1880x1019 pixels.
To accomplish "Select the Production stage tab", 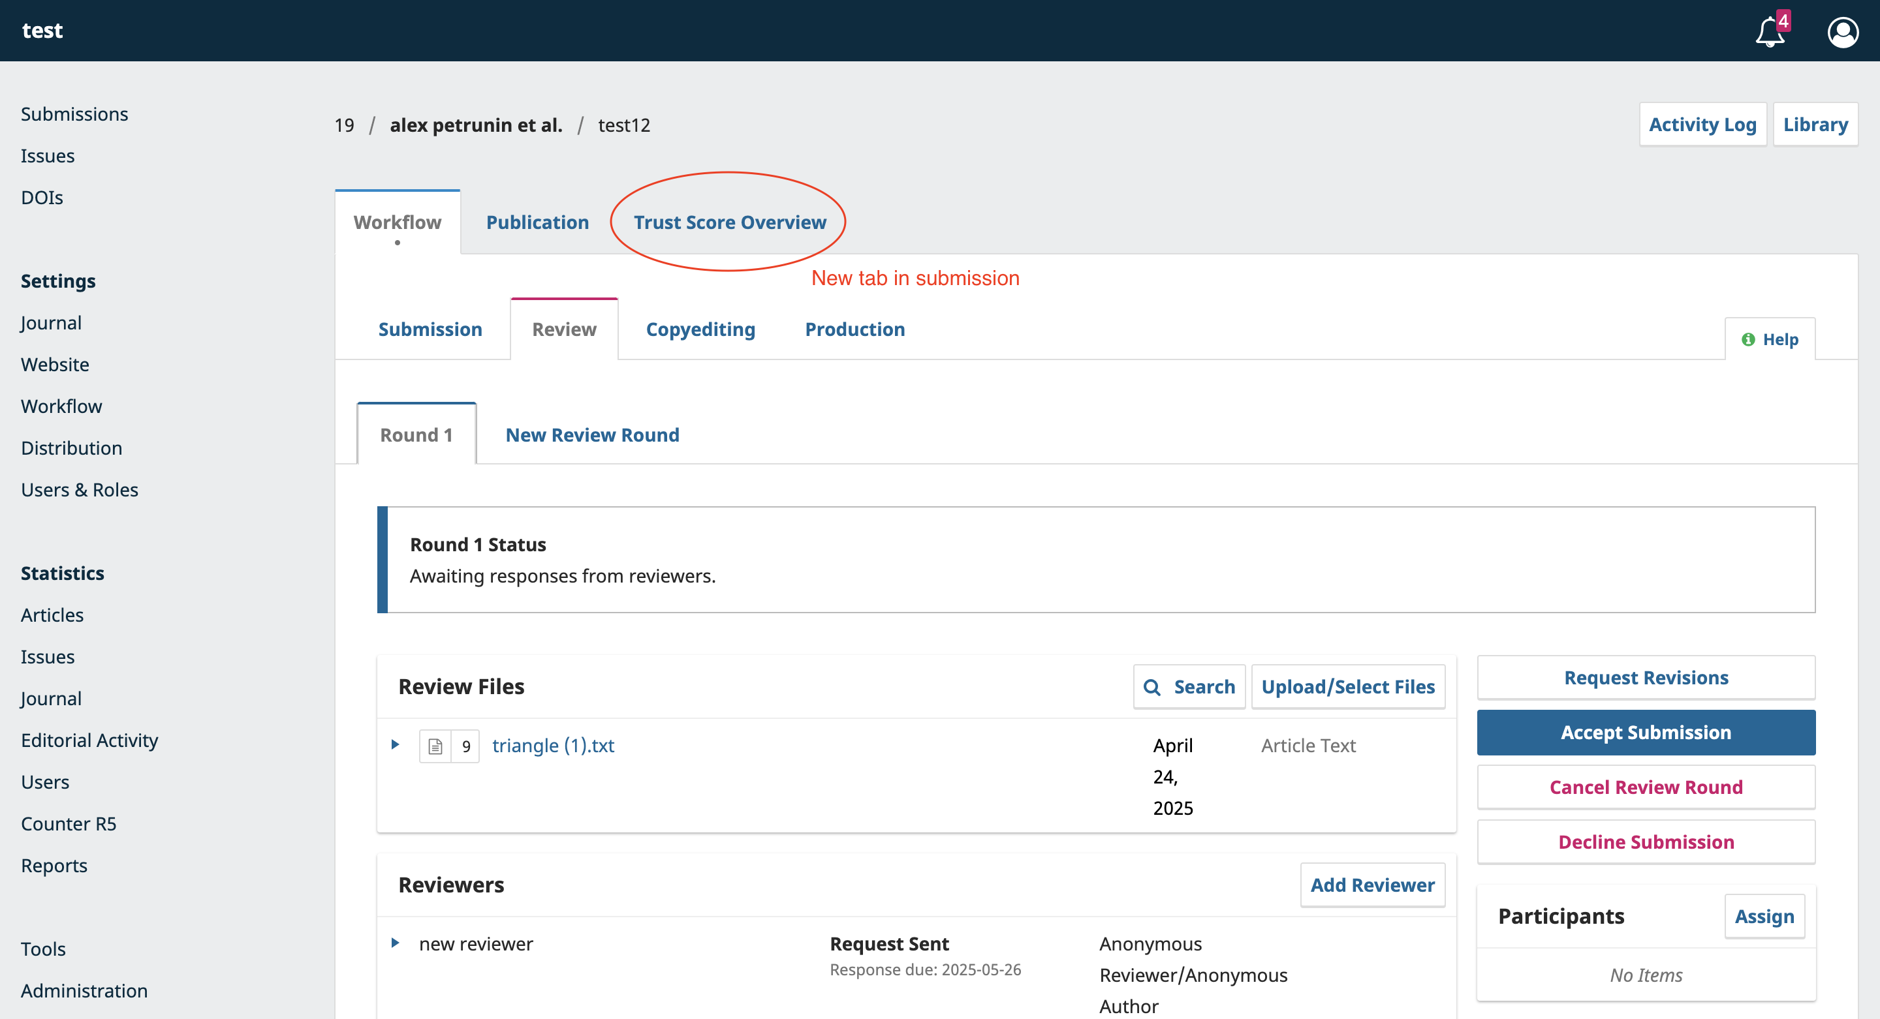I will click(854, 329).
